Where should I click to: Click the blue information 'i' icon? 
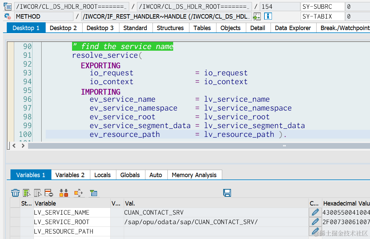coord(268,16)
